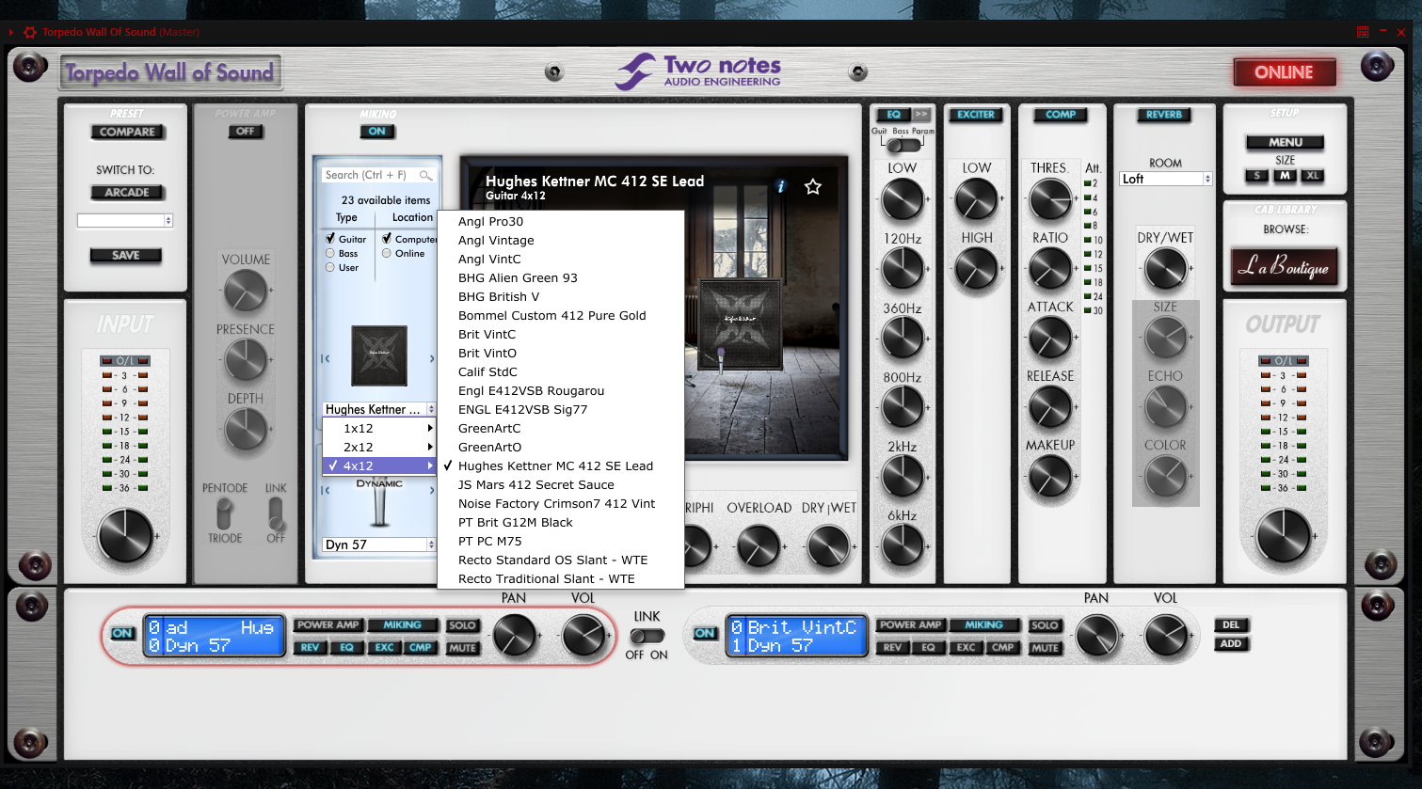Expand the 1x12 cabinet submenu

[379, 428]
